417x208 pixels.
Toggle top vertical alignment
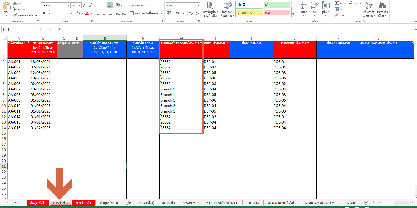coord(98,5)
